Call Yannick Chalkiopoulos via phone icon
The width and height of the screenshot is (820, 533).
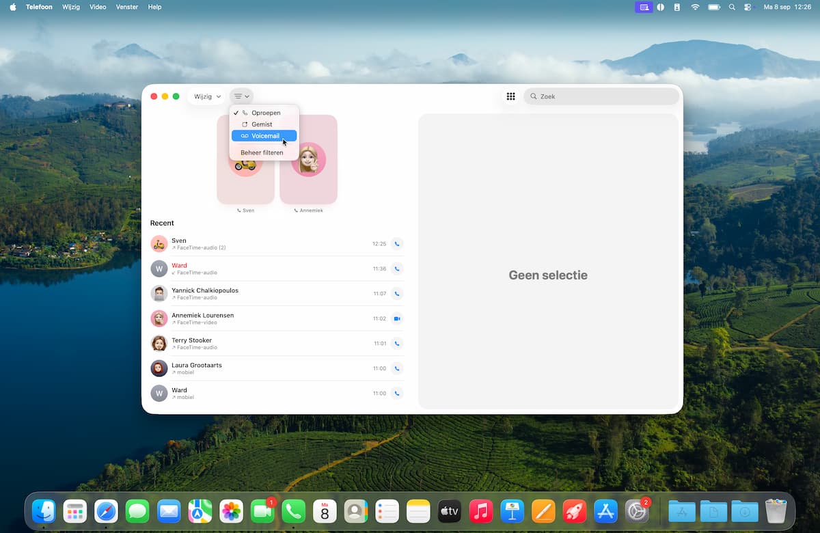pyautogui.click(x=397, y=294)
